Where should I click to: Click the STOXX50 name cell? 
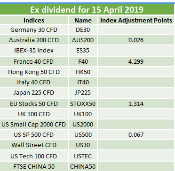click(x=83, y=104)
